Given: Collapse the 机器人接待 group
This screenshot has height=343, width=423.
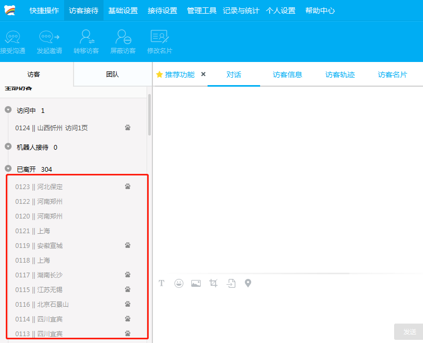Looking at the screenshot, I should [8, 147].
